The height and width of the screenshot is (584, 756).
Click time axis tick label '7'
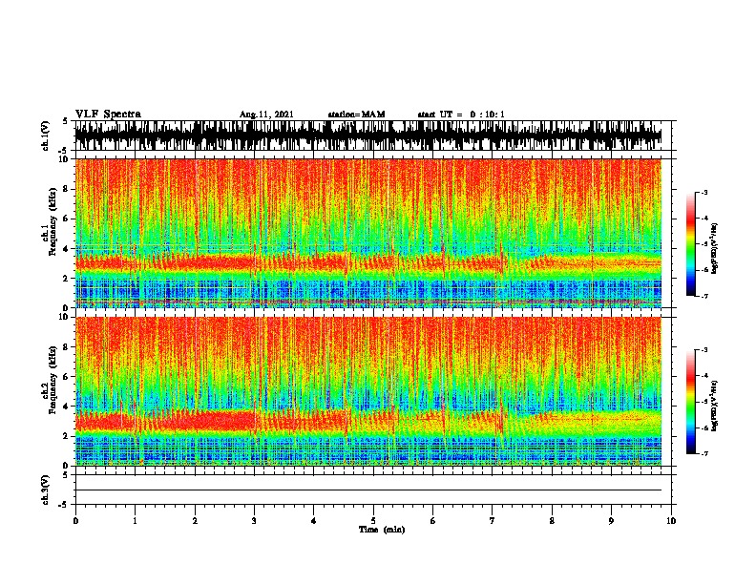tap(493, 521)
